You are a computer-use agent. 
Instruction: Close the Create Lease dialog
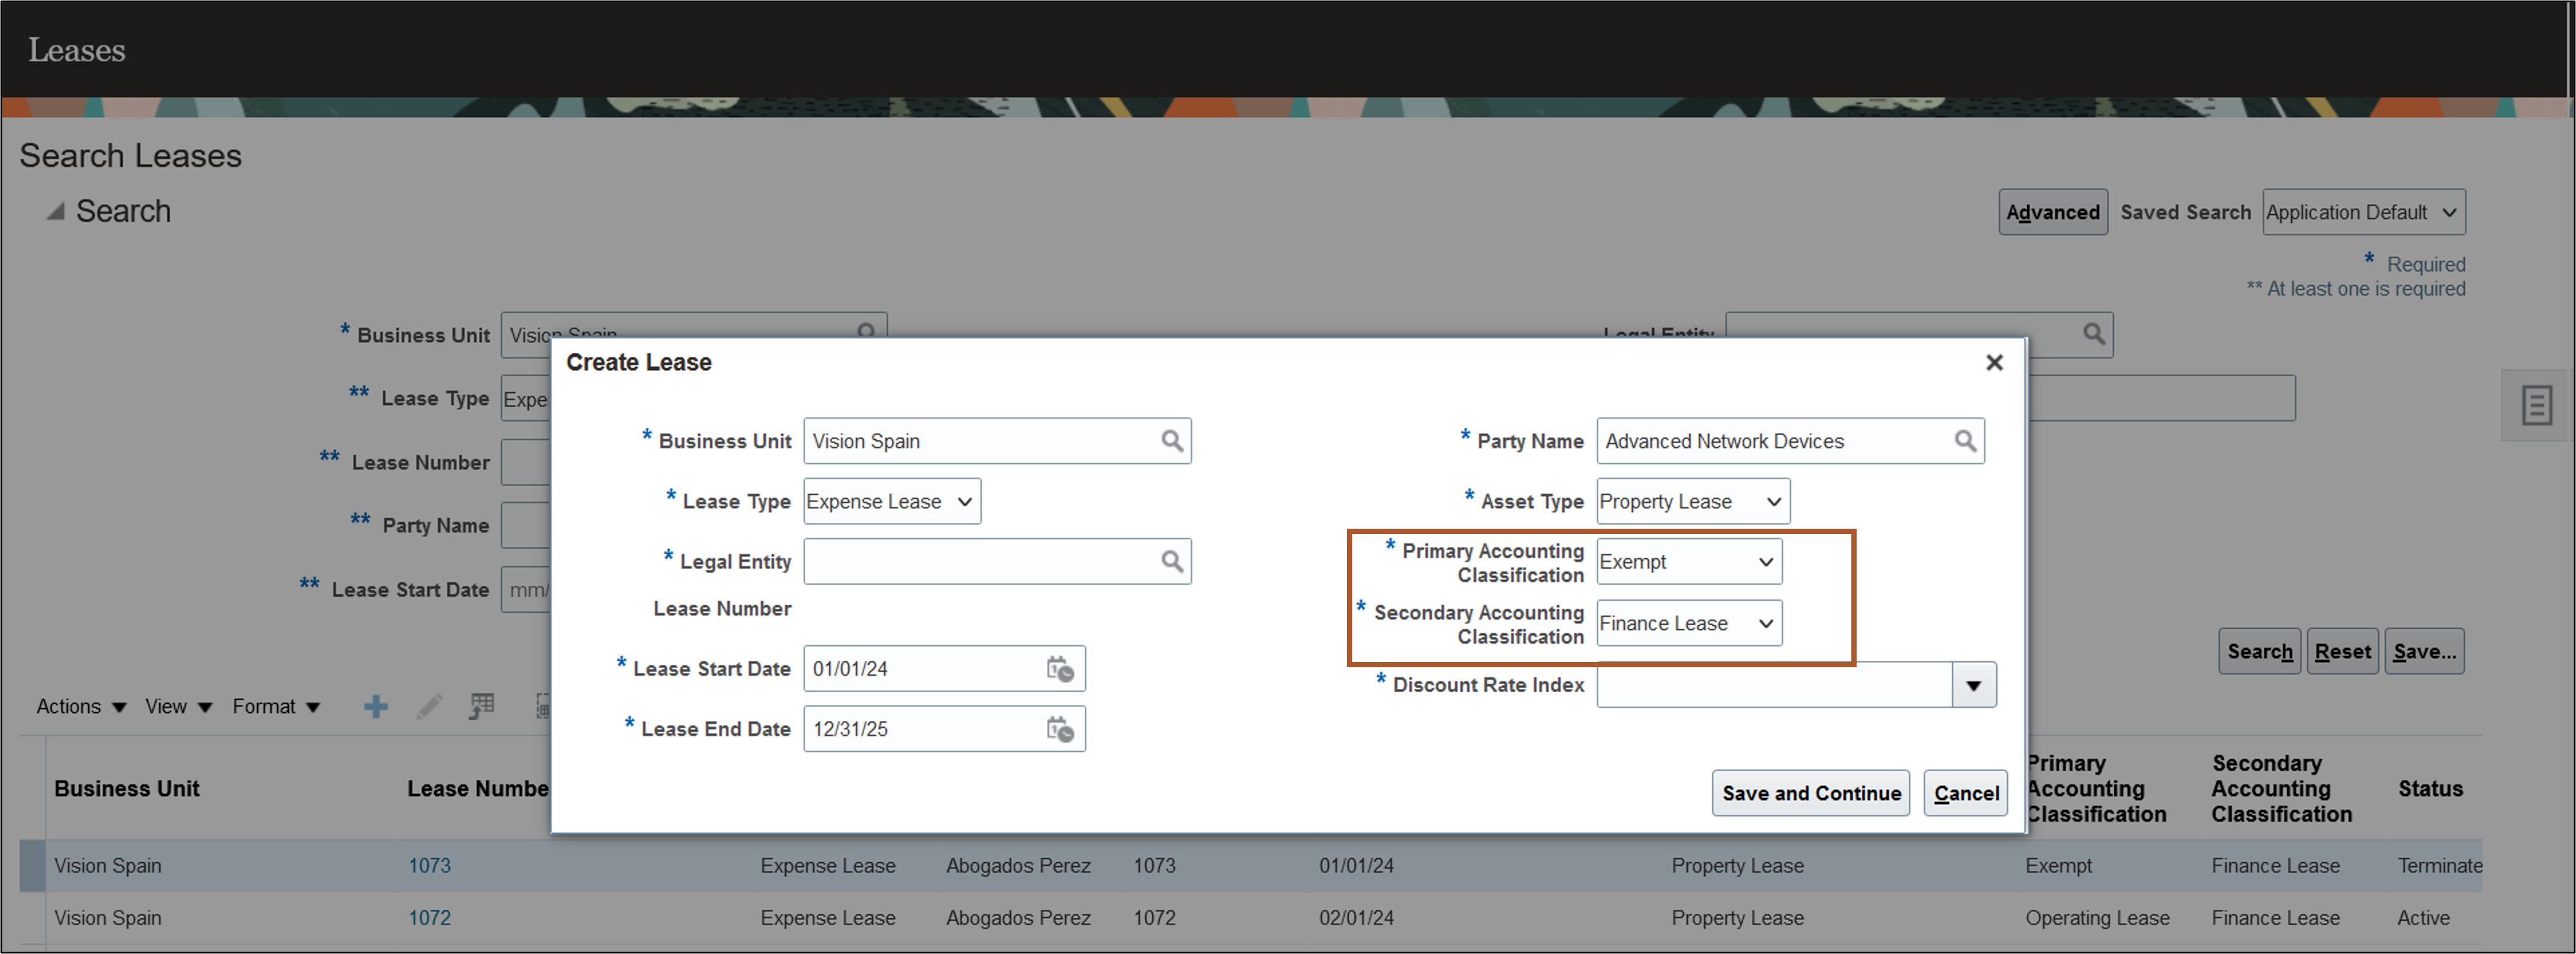tap(1994, 363)
